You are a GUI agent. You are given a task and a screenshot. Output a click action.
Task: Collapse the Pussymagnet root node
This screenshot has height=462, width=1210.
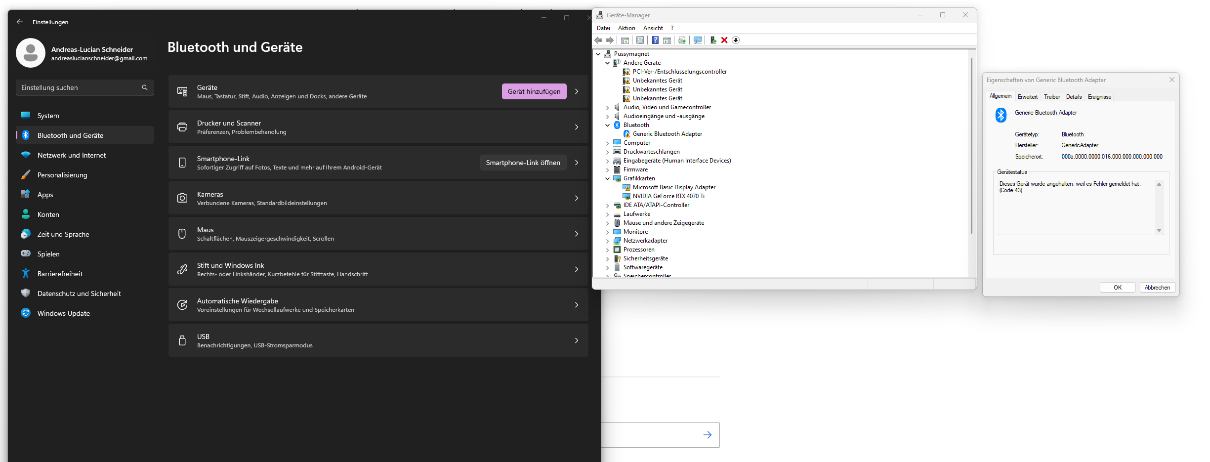coord(598,54)
